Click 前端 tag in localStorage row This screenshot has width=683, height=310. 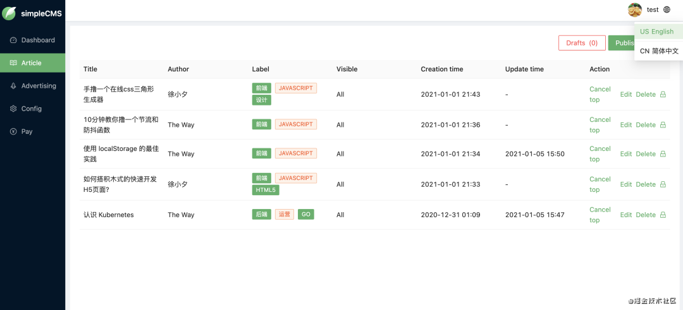pos(262,153)
